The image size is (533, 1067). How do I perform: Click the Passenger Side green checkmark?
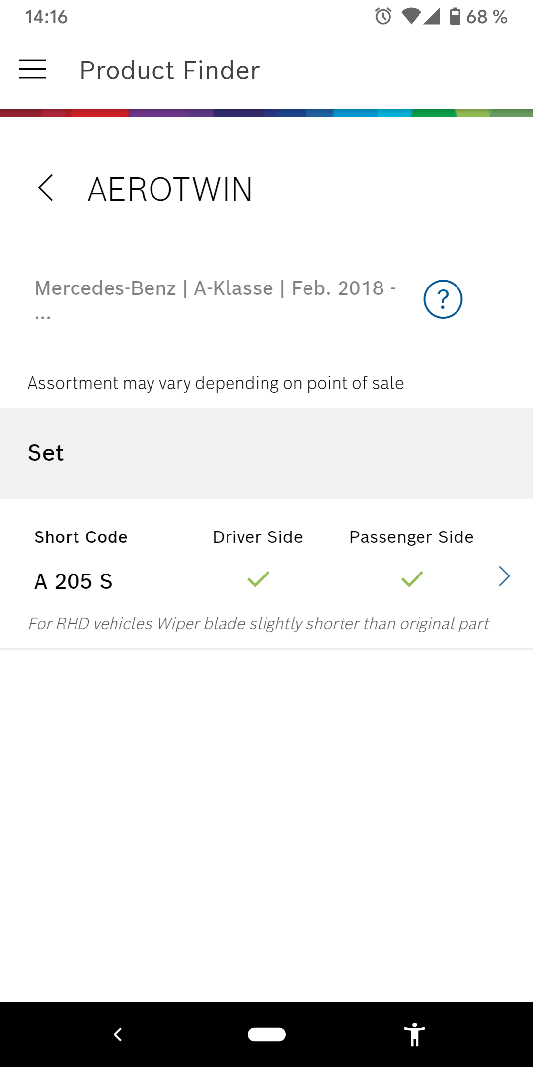pyautogui.click(x=412, y=579)
